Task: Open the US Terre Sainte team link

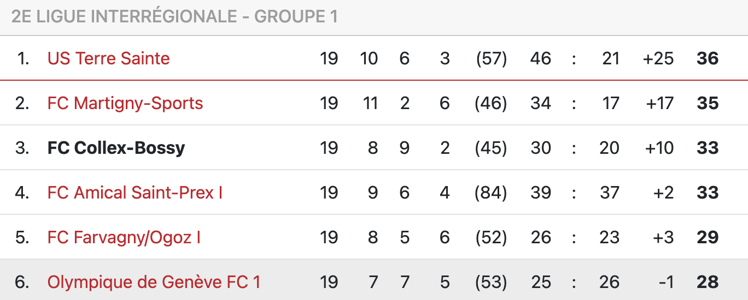Action: [108, 58]
